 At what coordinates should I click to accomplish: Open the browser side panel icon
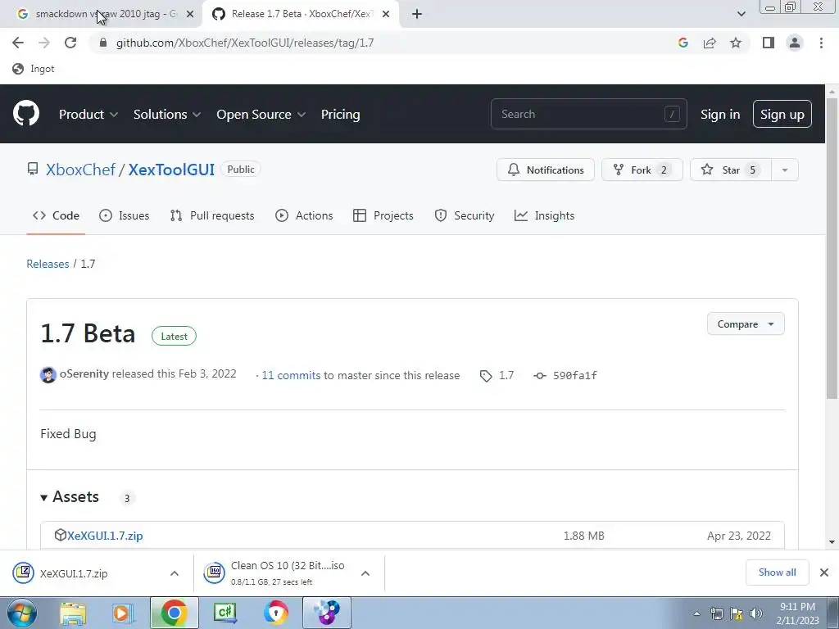pos(769,43)
